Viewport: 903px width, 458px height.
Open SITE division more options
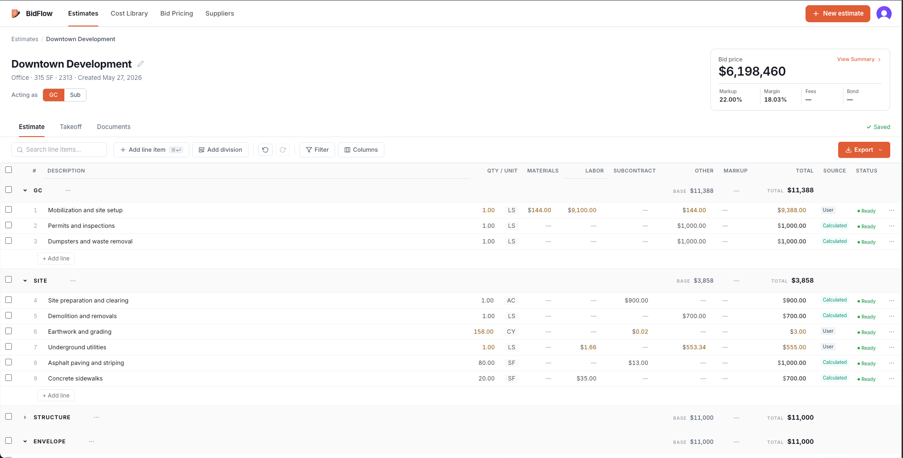click(73, 281)
